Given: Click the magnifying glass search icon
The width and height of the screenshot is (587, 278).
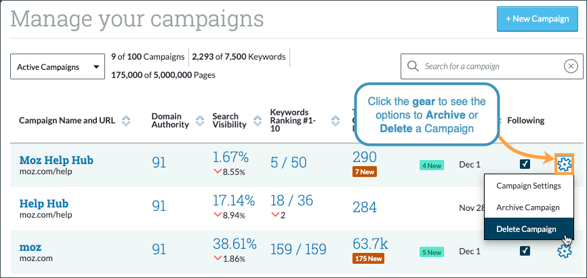Looking at the screenshot, I should pos(413,66).
